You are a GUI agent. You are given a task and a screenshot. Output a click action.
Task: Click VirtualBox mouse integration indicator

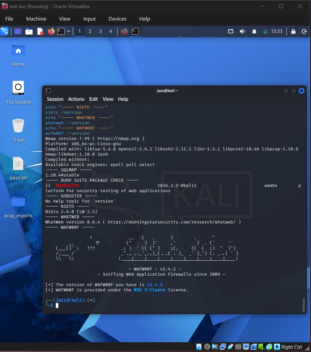269,347
